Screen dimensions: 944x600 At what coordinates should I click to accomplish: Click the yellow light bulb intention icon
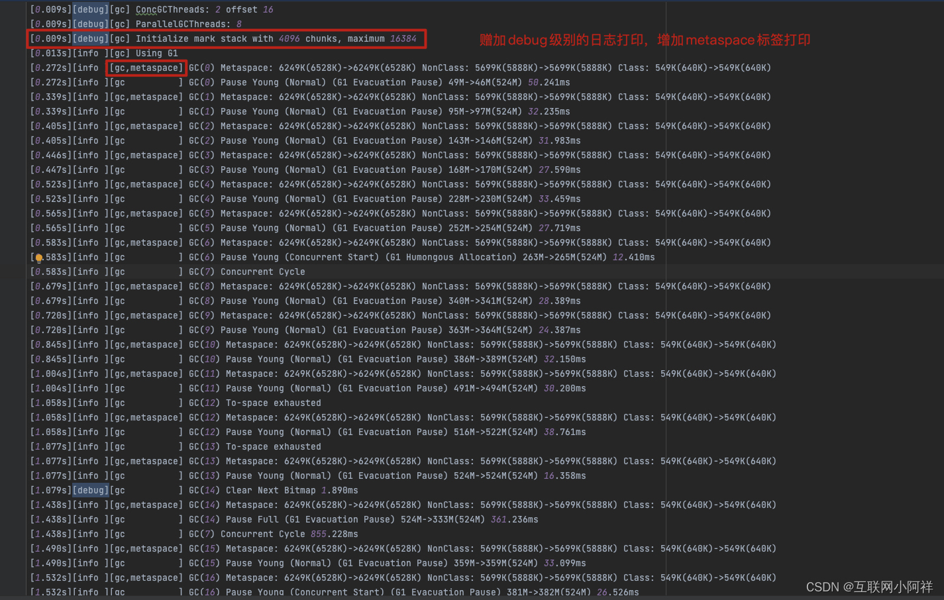pyautogui.click(x=38, y=258)
